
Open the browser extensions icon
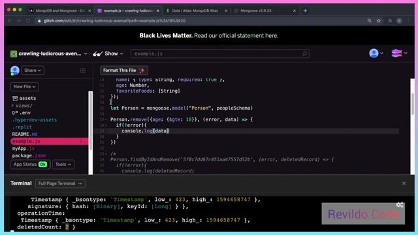tap(390, 21)
